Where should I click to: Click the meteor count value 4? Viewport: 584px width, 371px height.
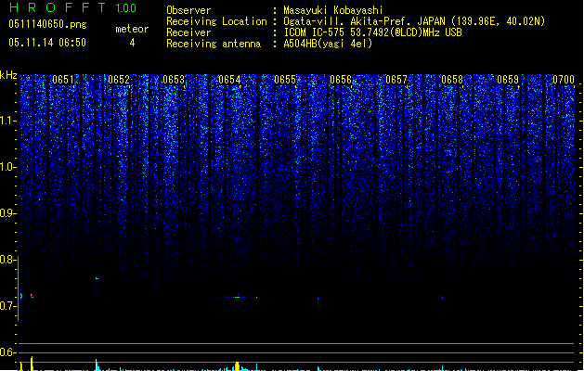[x=132, y=43]
